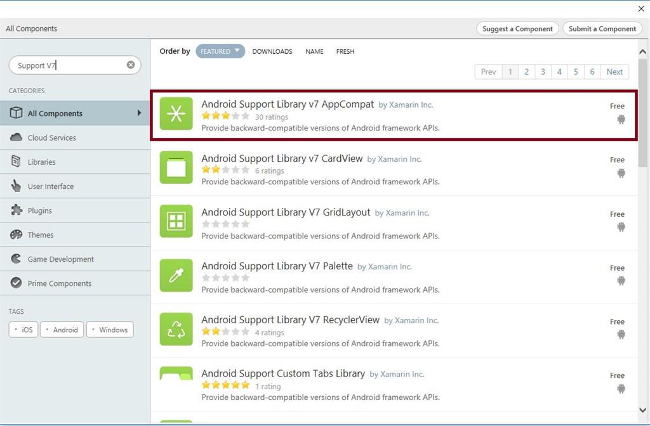Close the component store dialog
650x426 pixels.
pyautogui.click(x=641, y=9)
